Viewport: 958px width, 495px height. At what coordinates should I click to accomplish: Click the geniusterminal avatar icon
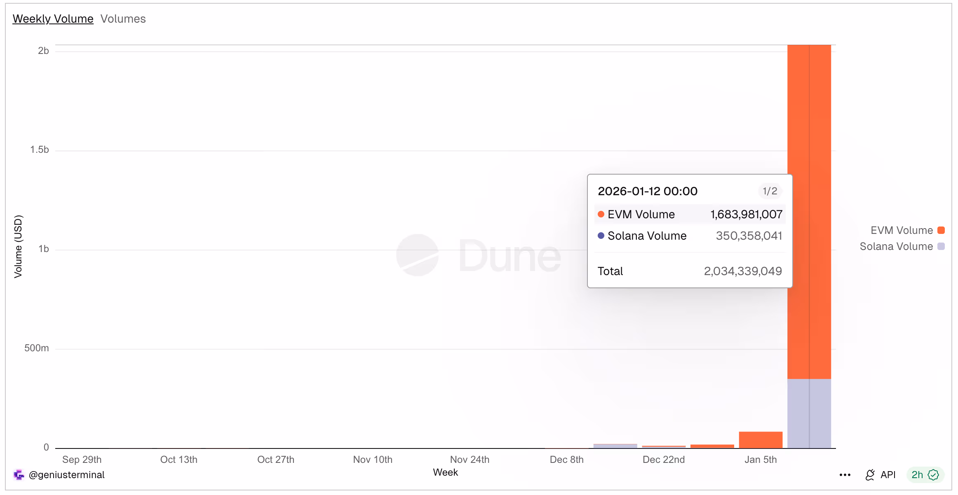click(x=19, y=475)
